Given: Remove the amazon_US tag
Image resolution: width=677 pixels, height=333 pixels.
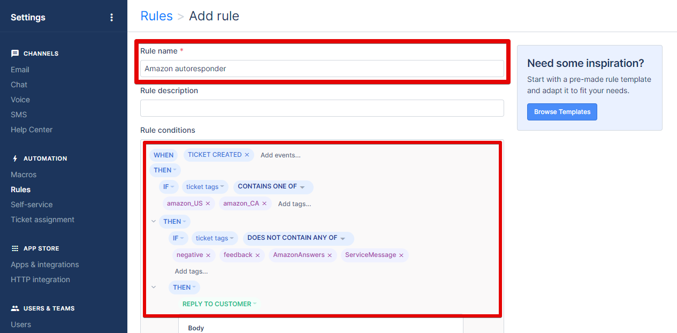Looking at the screenshot, I should coord(208,204).
